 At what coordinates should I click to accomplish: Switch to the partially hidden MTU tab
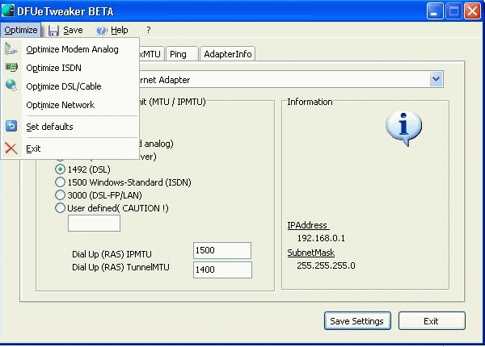coord(151,54)
